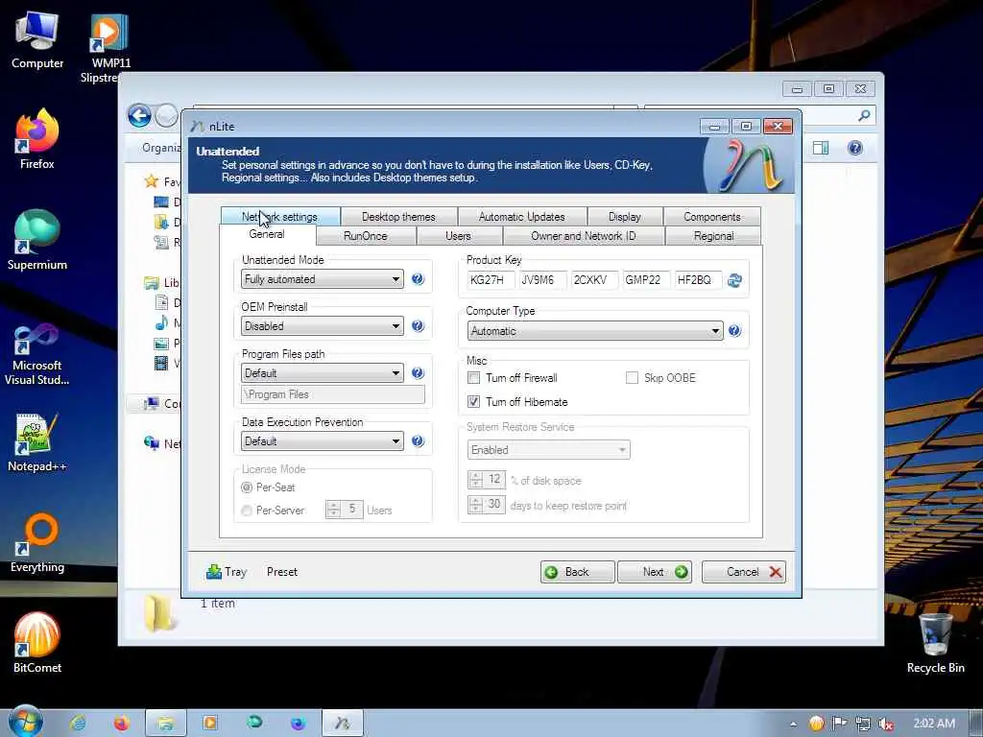The image size is (983, 737).
Task: Click help icon beside OEM Preinstall
Action: (x=418, y=326)
